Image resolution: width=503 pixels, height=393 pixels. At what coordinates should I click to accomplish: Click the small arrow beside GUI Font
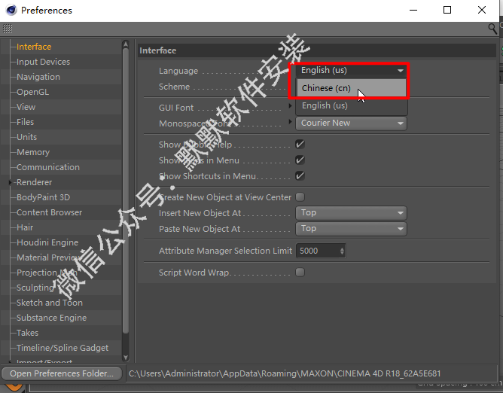click(x=291, y=107)
